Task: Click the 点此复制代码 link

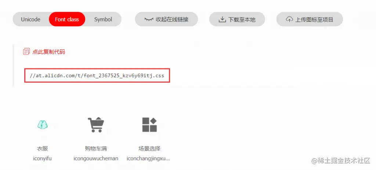Action: click(49, 52)
